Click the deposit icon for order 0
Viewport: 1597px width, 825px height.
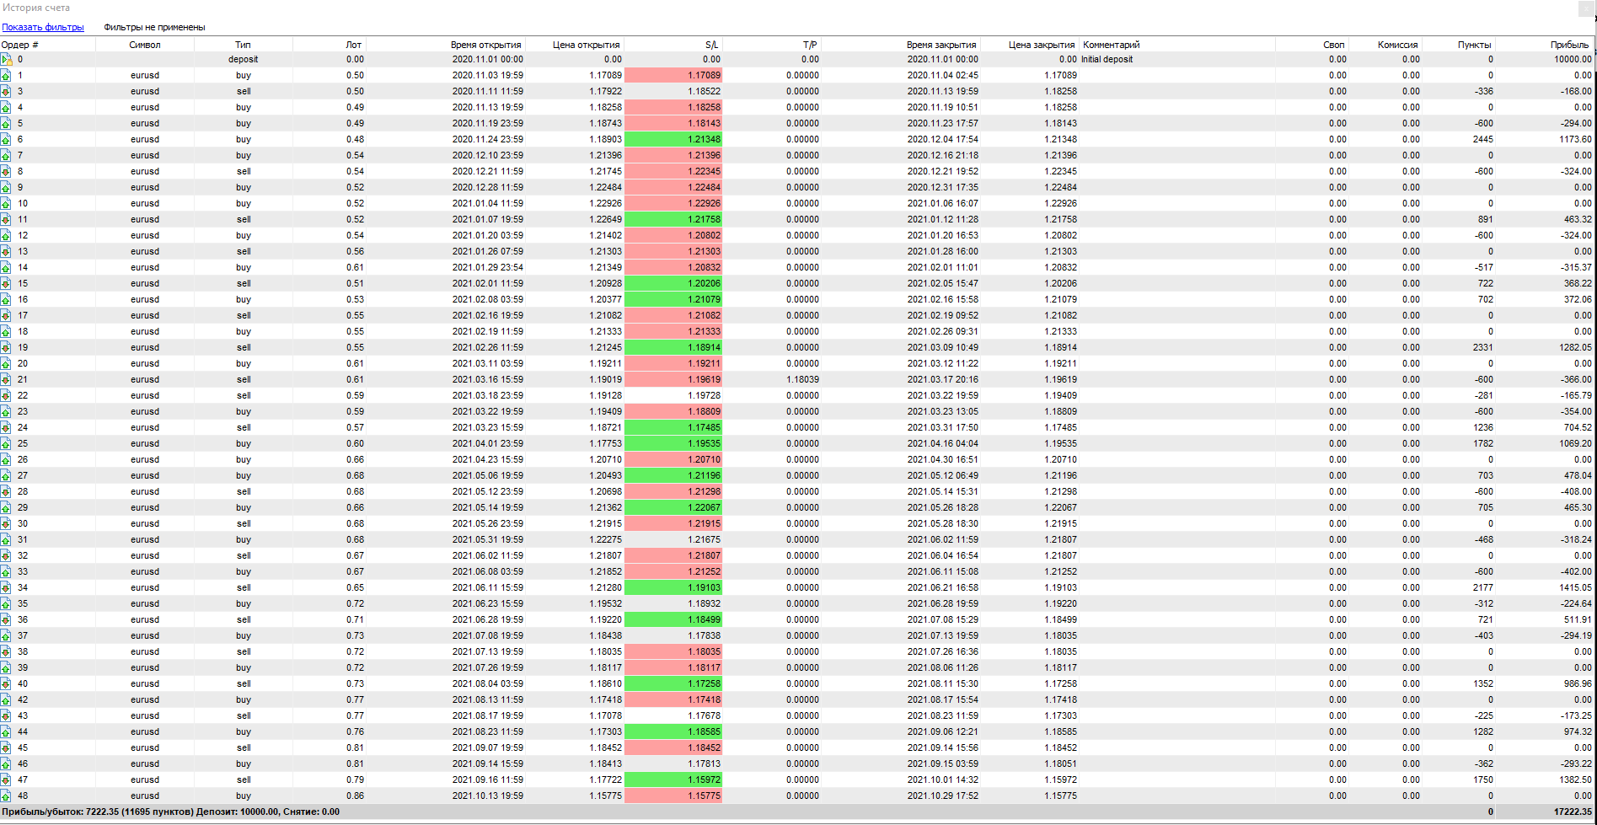coord(6,60)
